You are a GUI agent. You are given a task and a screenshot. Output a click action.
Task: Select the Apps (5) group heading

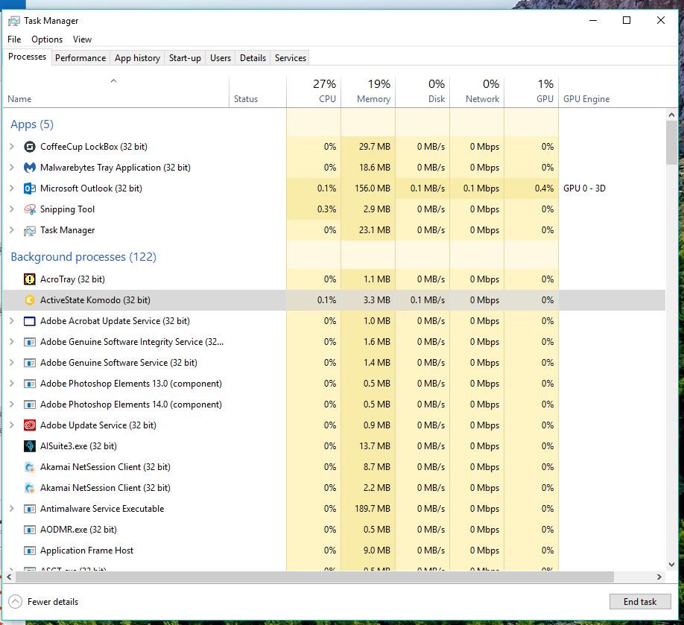32,124
